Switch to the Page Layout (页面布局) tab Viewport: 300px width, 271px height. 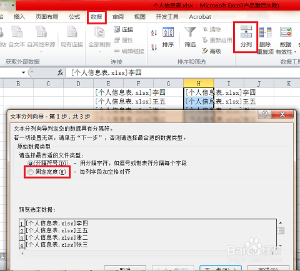coord(47,17)
